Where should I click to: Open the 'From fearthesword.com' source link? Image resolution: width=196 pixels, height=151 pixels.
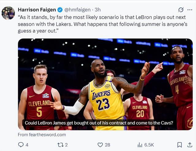(x=42, y=134)
